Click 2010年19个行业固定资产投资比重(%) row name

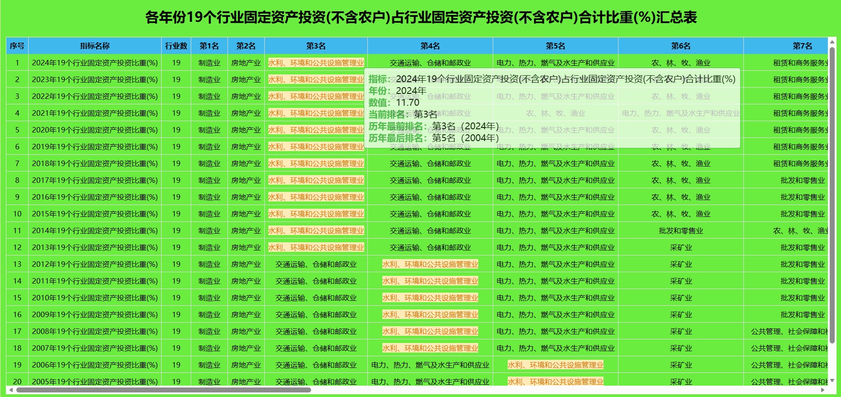coord(95,298)
